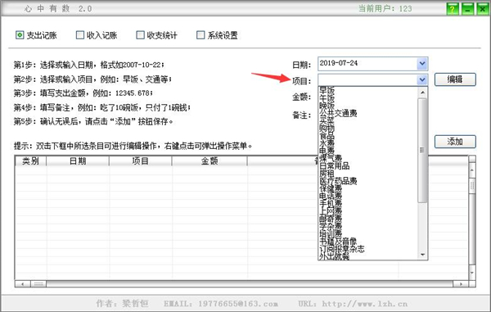The width and height of the screenshot is (491, 312).
Task: Click the table's horizontal scroll-left arrow
Action: point(23,284)
